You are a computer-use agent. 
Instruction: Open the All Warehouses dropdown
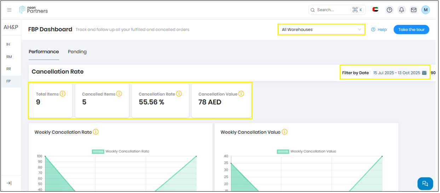pyautogui.click(x=321, y=30)
